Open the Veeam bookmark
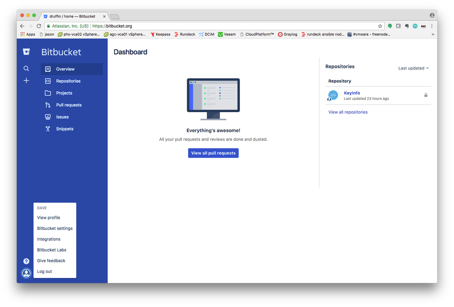This screenshot has height=307, width=454. point(227,34)
